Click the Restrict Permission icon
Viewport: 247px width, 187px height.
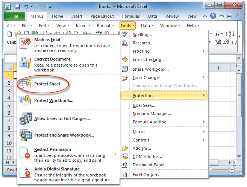pyautogui.click(x=26, y=153)
